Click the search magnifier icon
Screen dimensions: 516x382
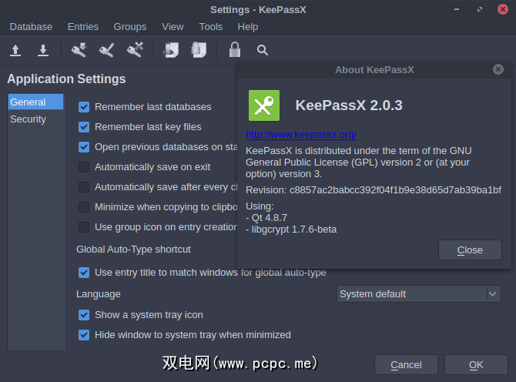(263, 50)
